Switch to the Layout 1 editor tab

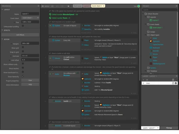pyautogui.click(x=87, y=6)
